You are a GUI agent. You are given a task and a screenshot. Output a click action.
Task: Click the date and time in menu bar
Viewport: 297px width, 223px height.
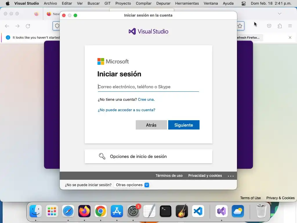(x=271, y=3)
